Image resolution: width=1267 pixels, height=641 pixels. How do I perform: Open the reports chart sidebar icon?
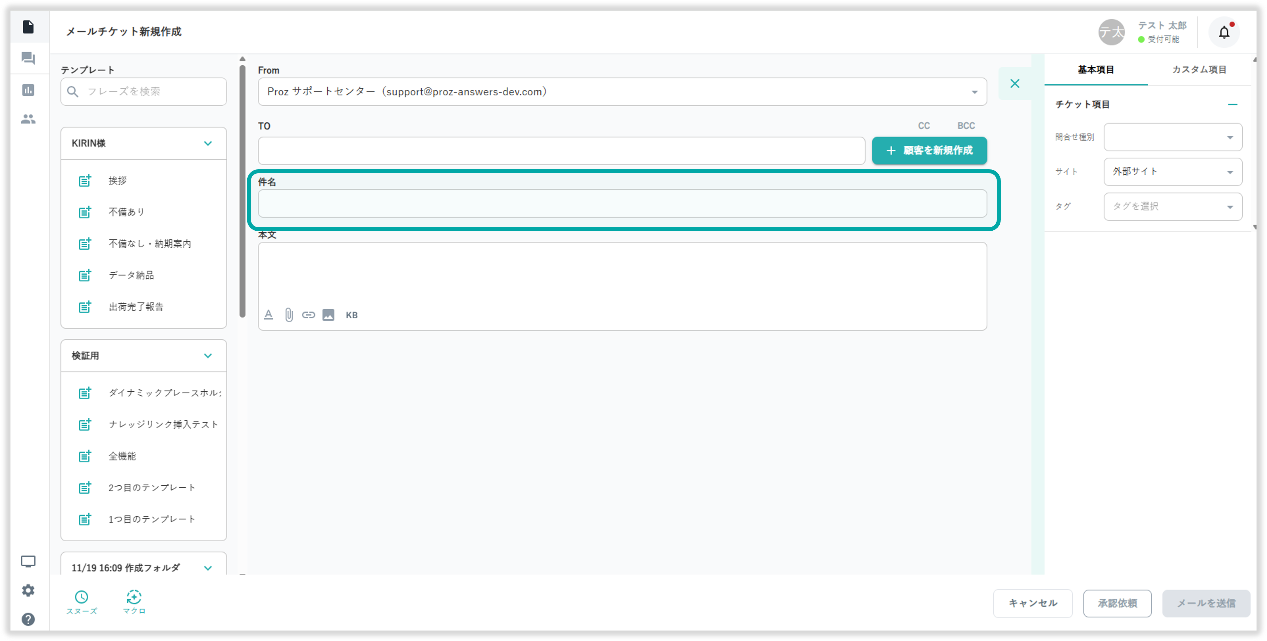(28, 90)
